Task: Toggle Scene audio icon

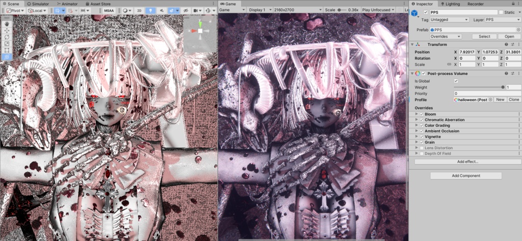Action: [162, 11]
